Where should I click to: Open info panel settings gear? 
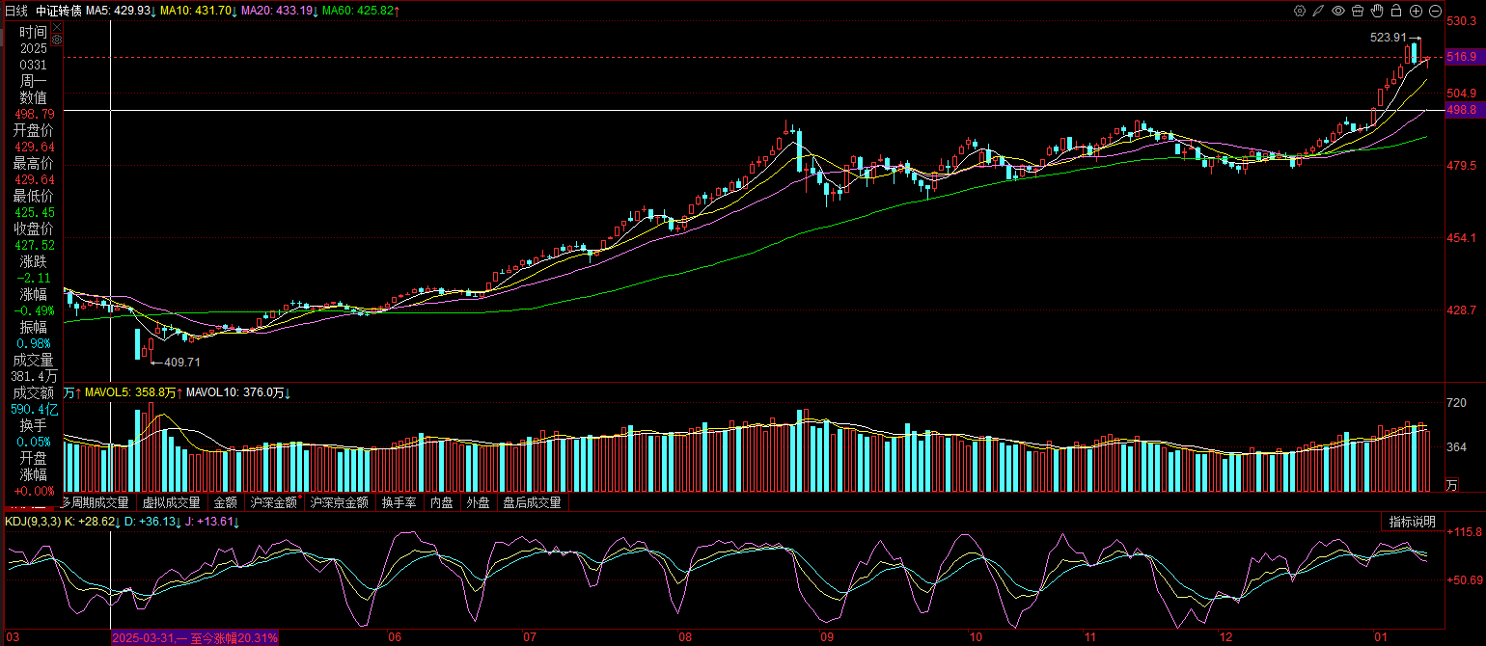pyautogui.click(x=56, y=40)
